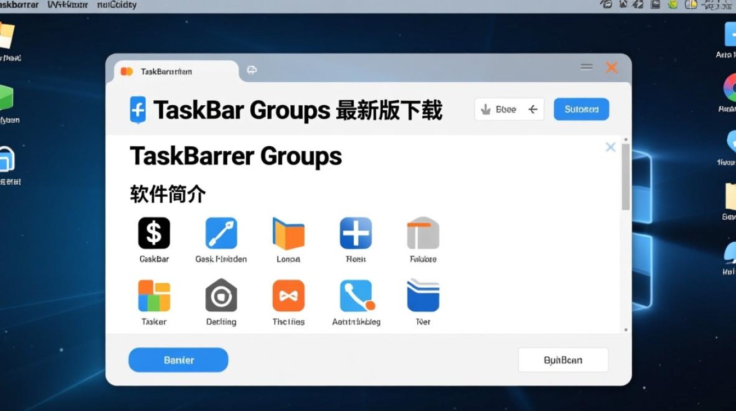Click the blue plus icon in the app grid
Screen dimensions: 736x411
(x=356, y=232)
